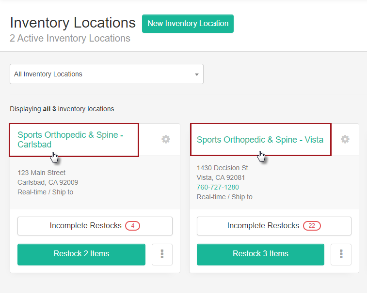Click the 2 Active Inventory Locations subtitle
367x293 pixels.
pyautogui.click(x=70, y=38)
